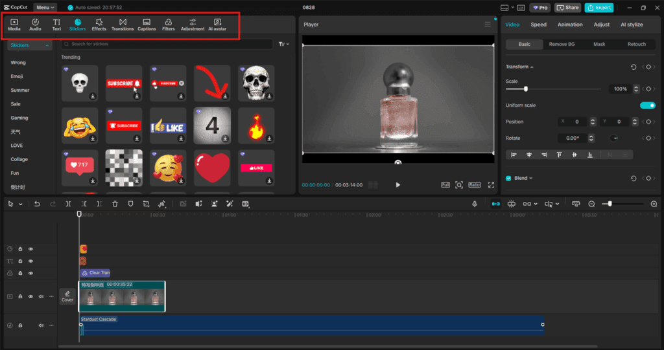Select the Remove BG tab

pos(562,44)
